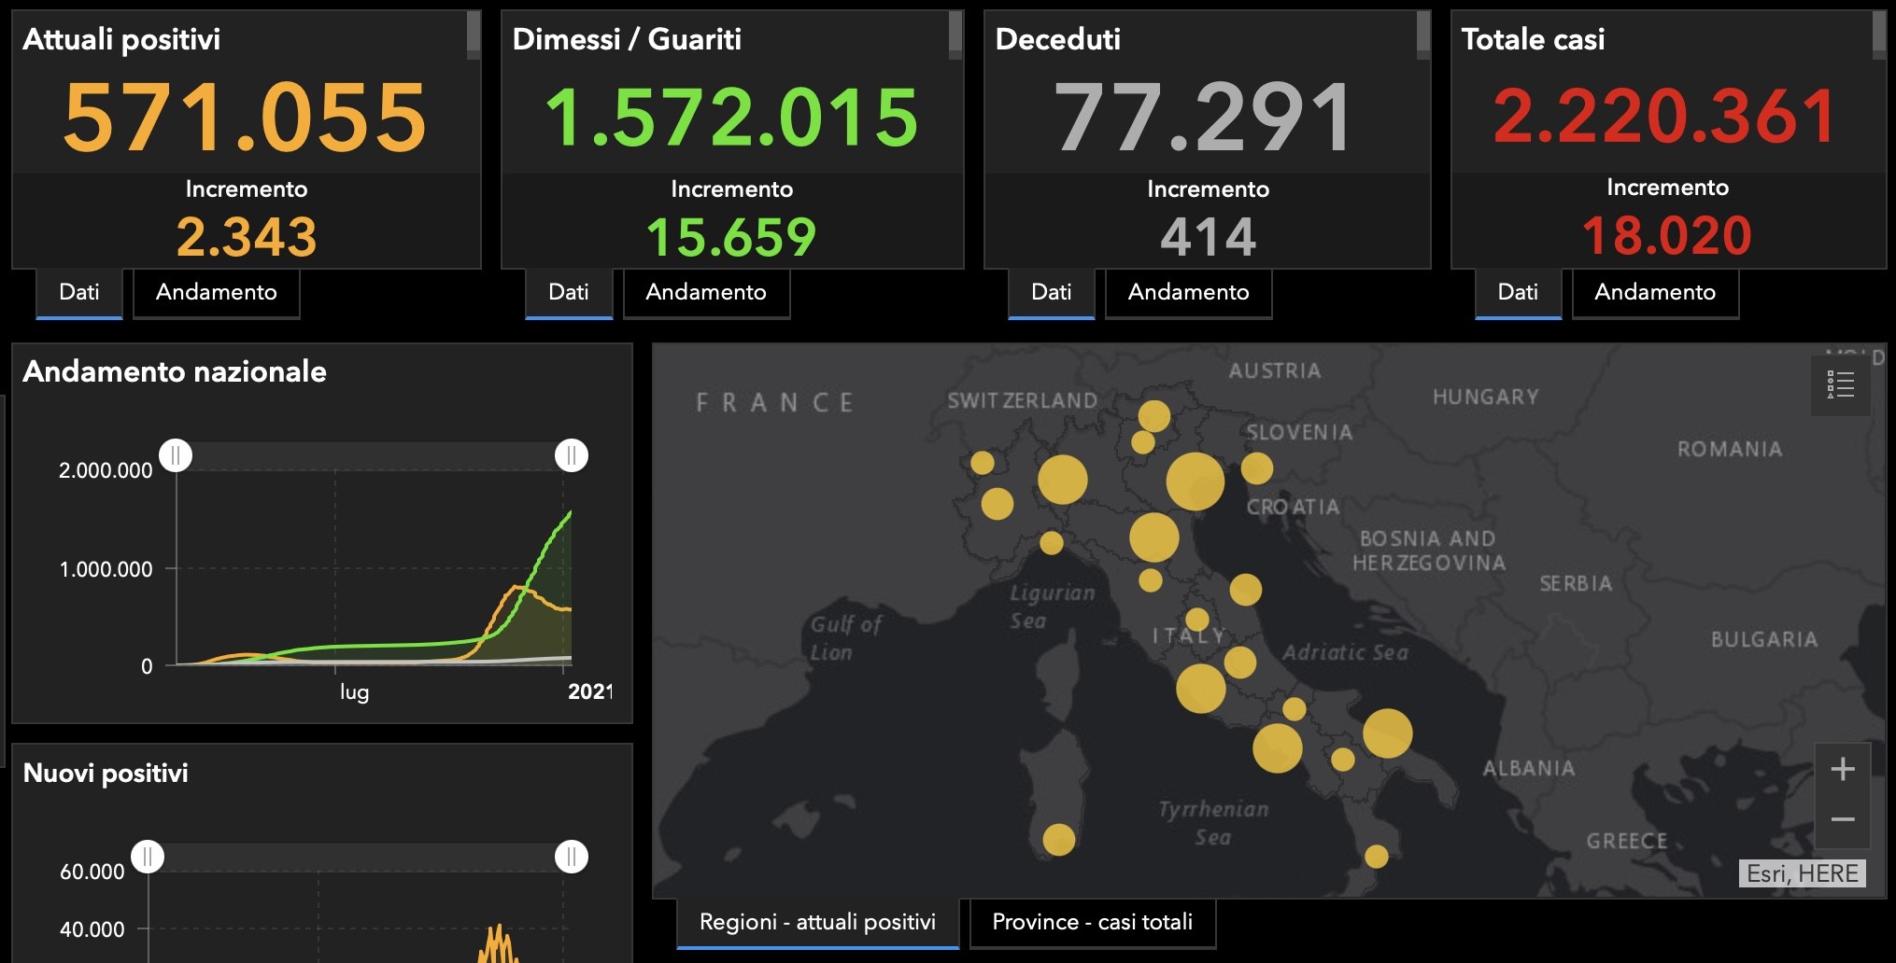The image size is (1896, 963).
Task: Select Dati tab under Deceduti
Action: (1051, 293)
